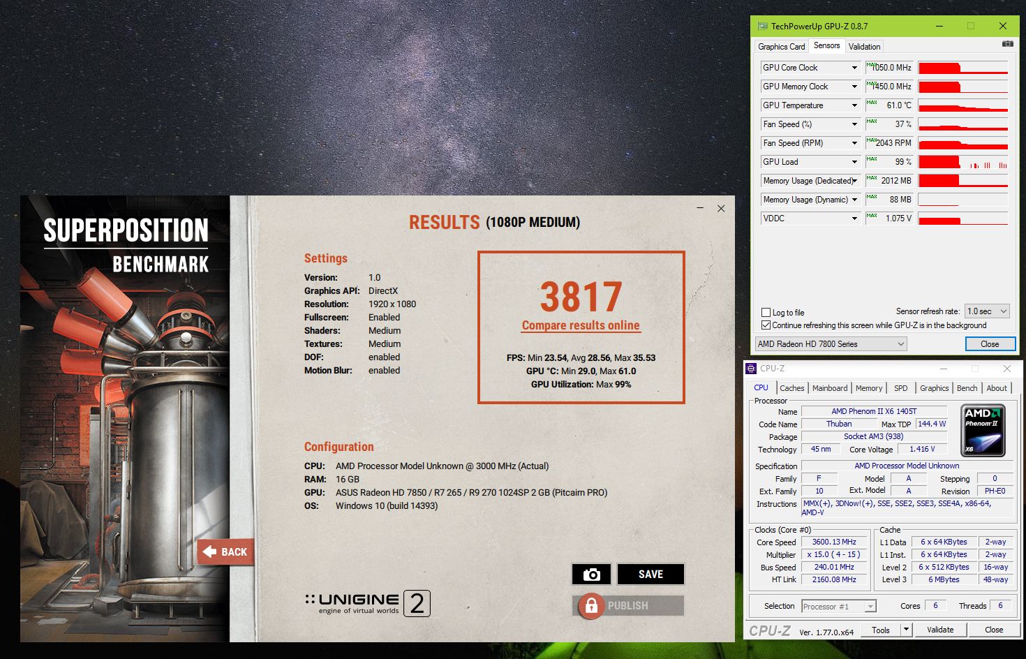Save the benchmark results
Screen dimensions: 1026x659
coord(650,574)
